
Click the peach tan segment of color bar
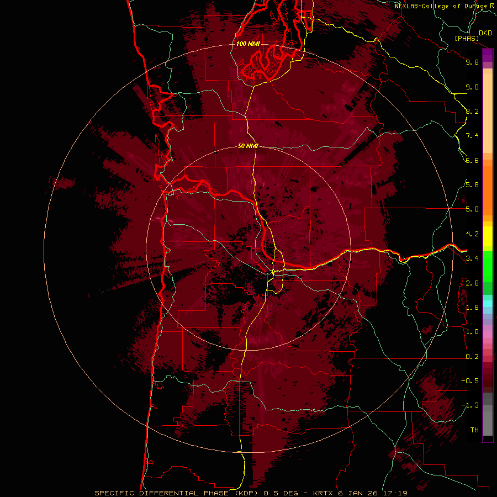click(x=488, y=114)
